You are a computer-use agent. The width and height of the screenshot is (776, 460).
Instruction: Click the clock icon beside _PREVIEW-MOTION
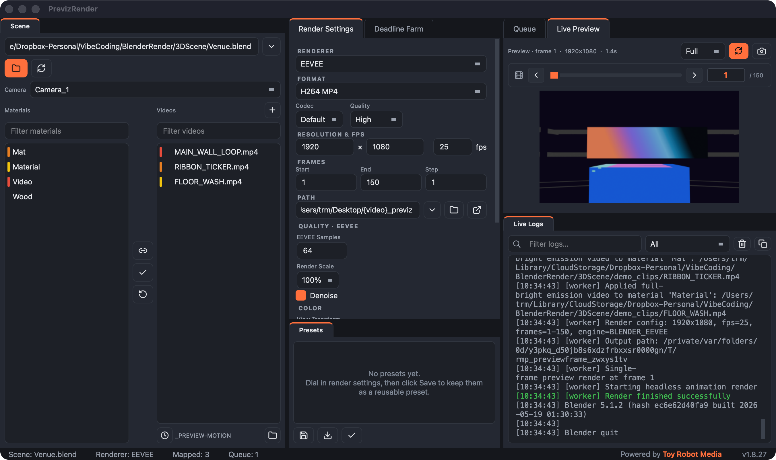(x=165, y=435)
